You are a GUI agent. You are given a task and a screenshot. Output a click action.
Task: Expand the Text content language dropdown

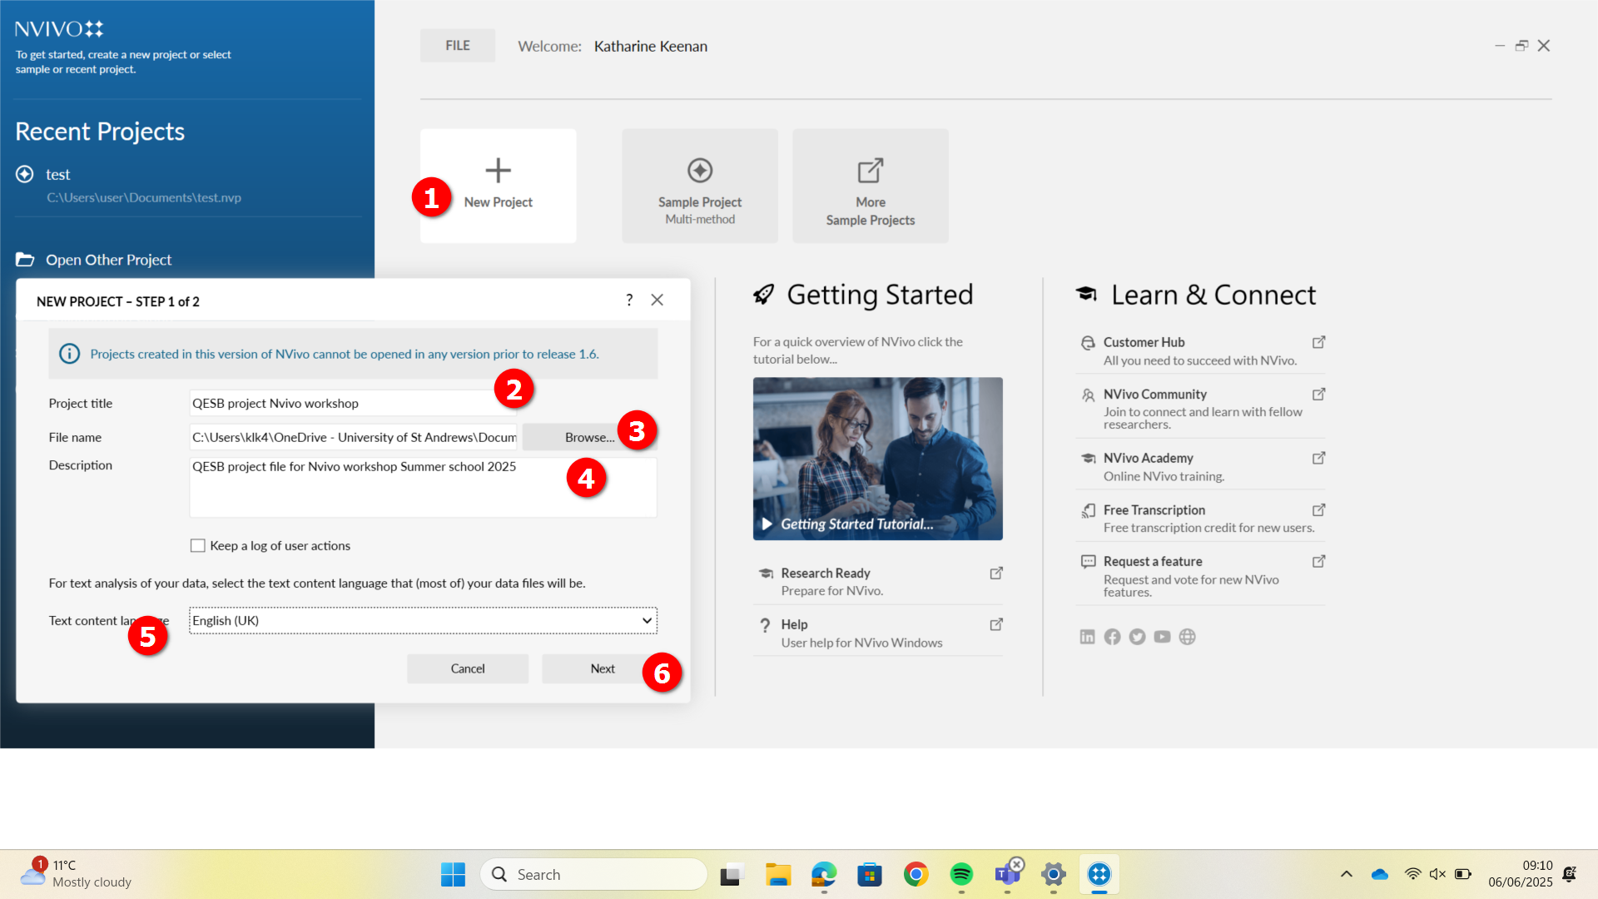click(x=647, y=621)
